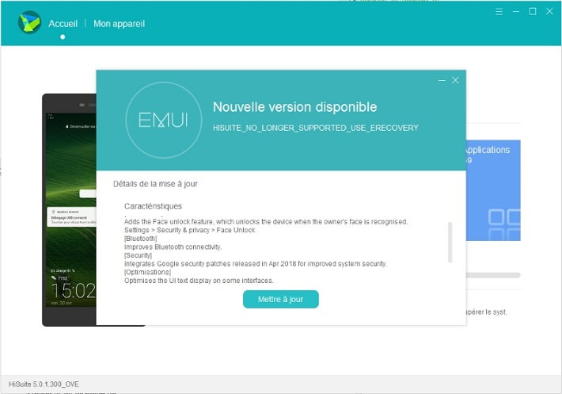Click HiSuite 5.0.1.300_OVE version text
Image resolution: width=562 pixels, height=394 pixels.
44,384
